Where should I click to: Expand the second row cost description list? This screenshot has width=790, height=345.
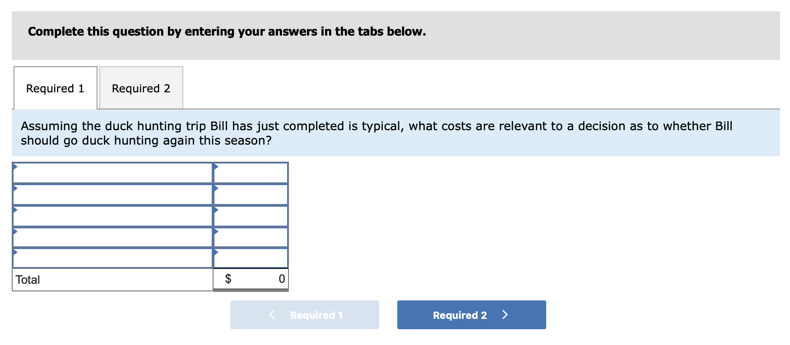tap(113, 194)
